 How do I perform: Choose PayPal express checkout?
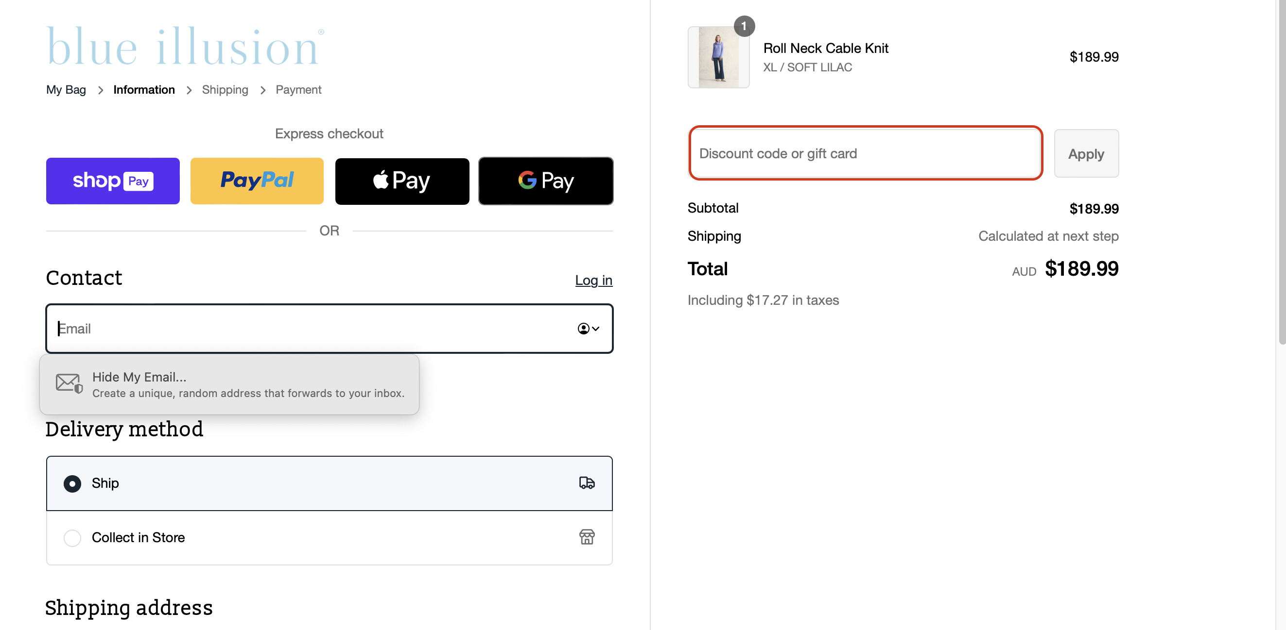257,181
